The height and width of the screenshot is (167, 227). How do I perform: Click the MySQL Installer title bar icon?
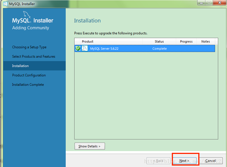click(5, 4)
